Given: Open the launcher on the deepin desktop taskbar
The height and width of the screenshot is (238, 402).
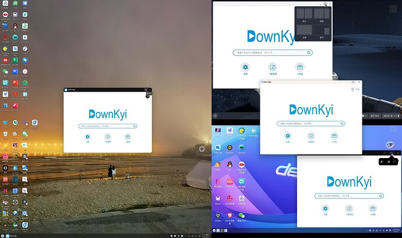Looking at the screenshot, I should pos(214,230).
